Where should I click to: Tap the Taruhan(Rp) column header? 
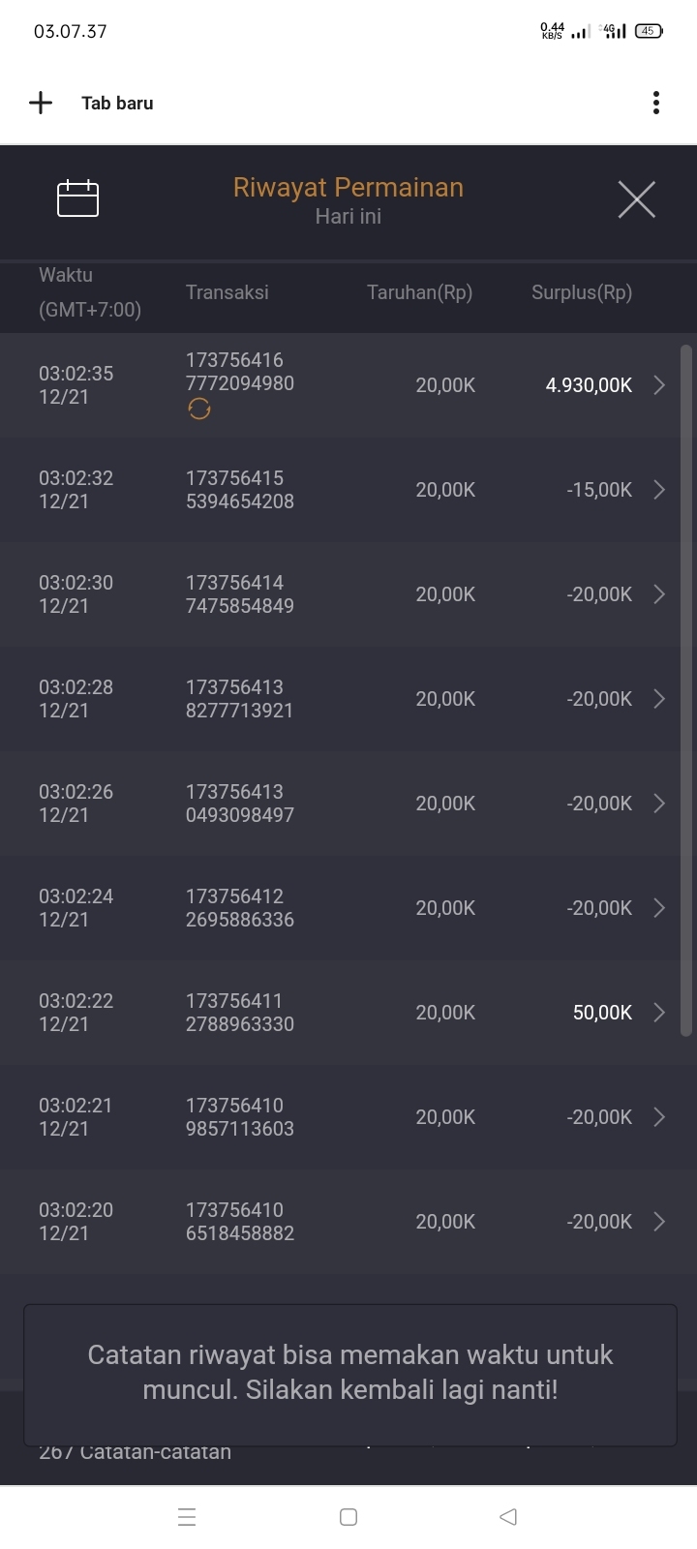click(x=419, y=292)
